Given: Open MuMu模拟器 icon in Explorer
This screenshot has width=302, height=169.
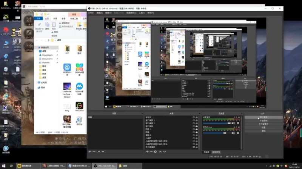Looking at the screenshot, I should 79,89.
